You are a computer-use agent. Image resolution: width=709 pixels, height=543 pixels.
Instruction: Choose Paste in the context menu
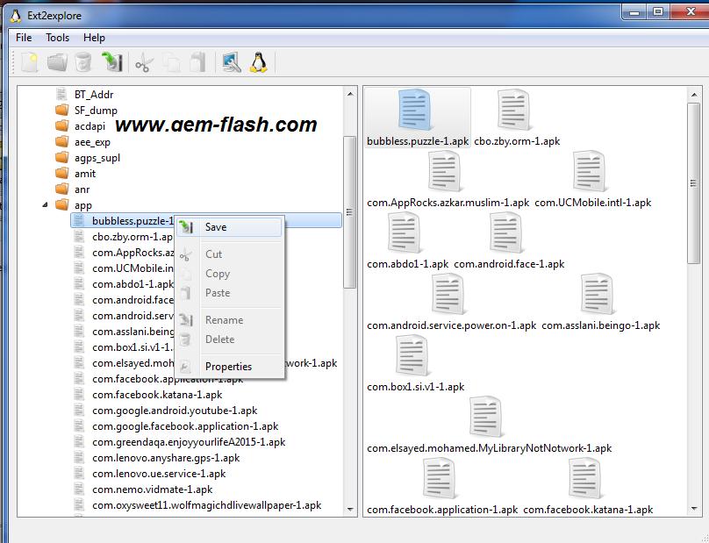[x=230, y=293]
